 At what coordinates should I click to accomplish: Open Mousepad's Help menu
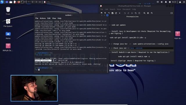pos(134,9)
